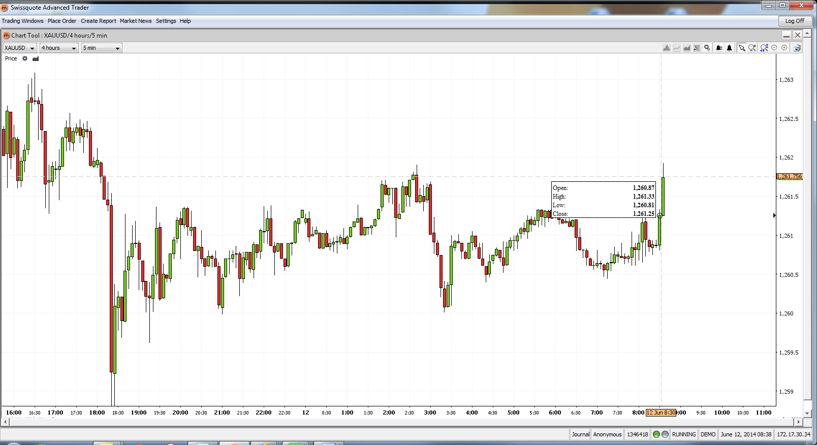Viewport: 817px width, 445px height.
Task: Activate the zoom plus/minus magnifier tool
Action: [x=752, y=48]
